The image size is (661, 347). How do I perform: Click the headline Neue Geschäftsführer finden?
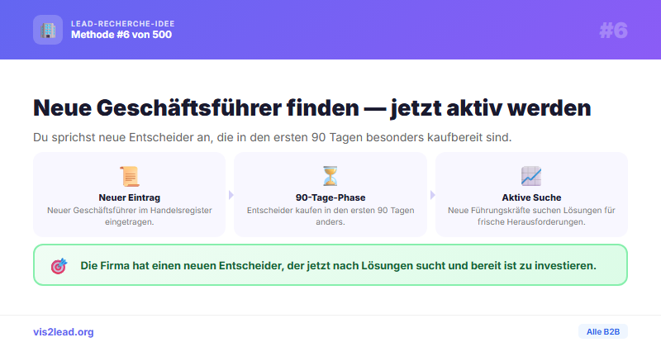[x=312, y=108]
